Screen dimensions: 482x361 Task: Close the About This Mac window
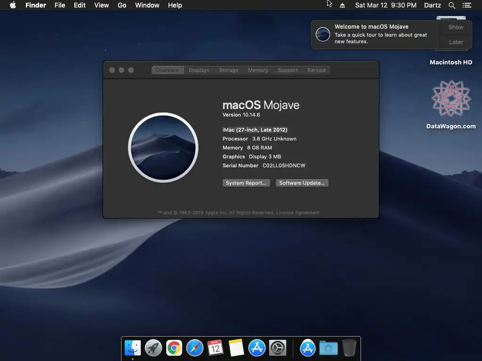tap(112, 70)
